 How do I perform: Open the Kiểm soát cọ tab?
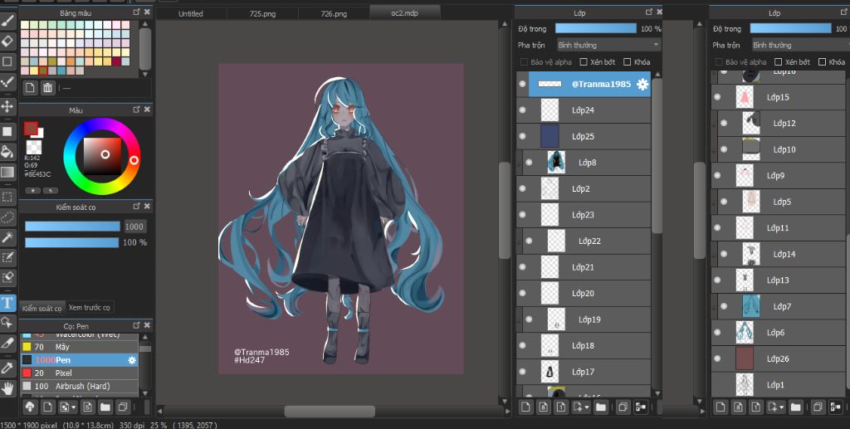[42, 308]
